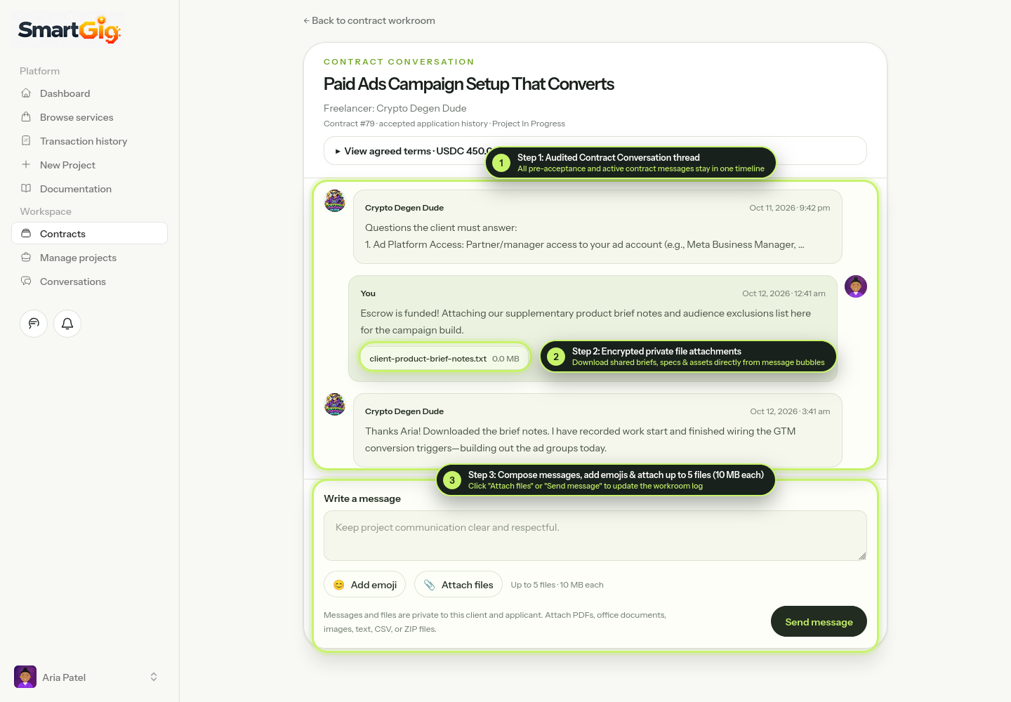Click "Freelancer: Crypto Degen Dude" text

[x=395, y=108]
